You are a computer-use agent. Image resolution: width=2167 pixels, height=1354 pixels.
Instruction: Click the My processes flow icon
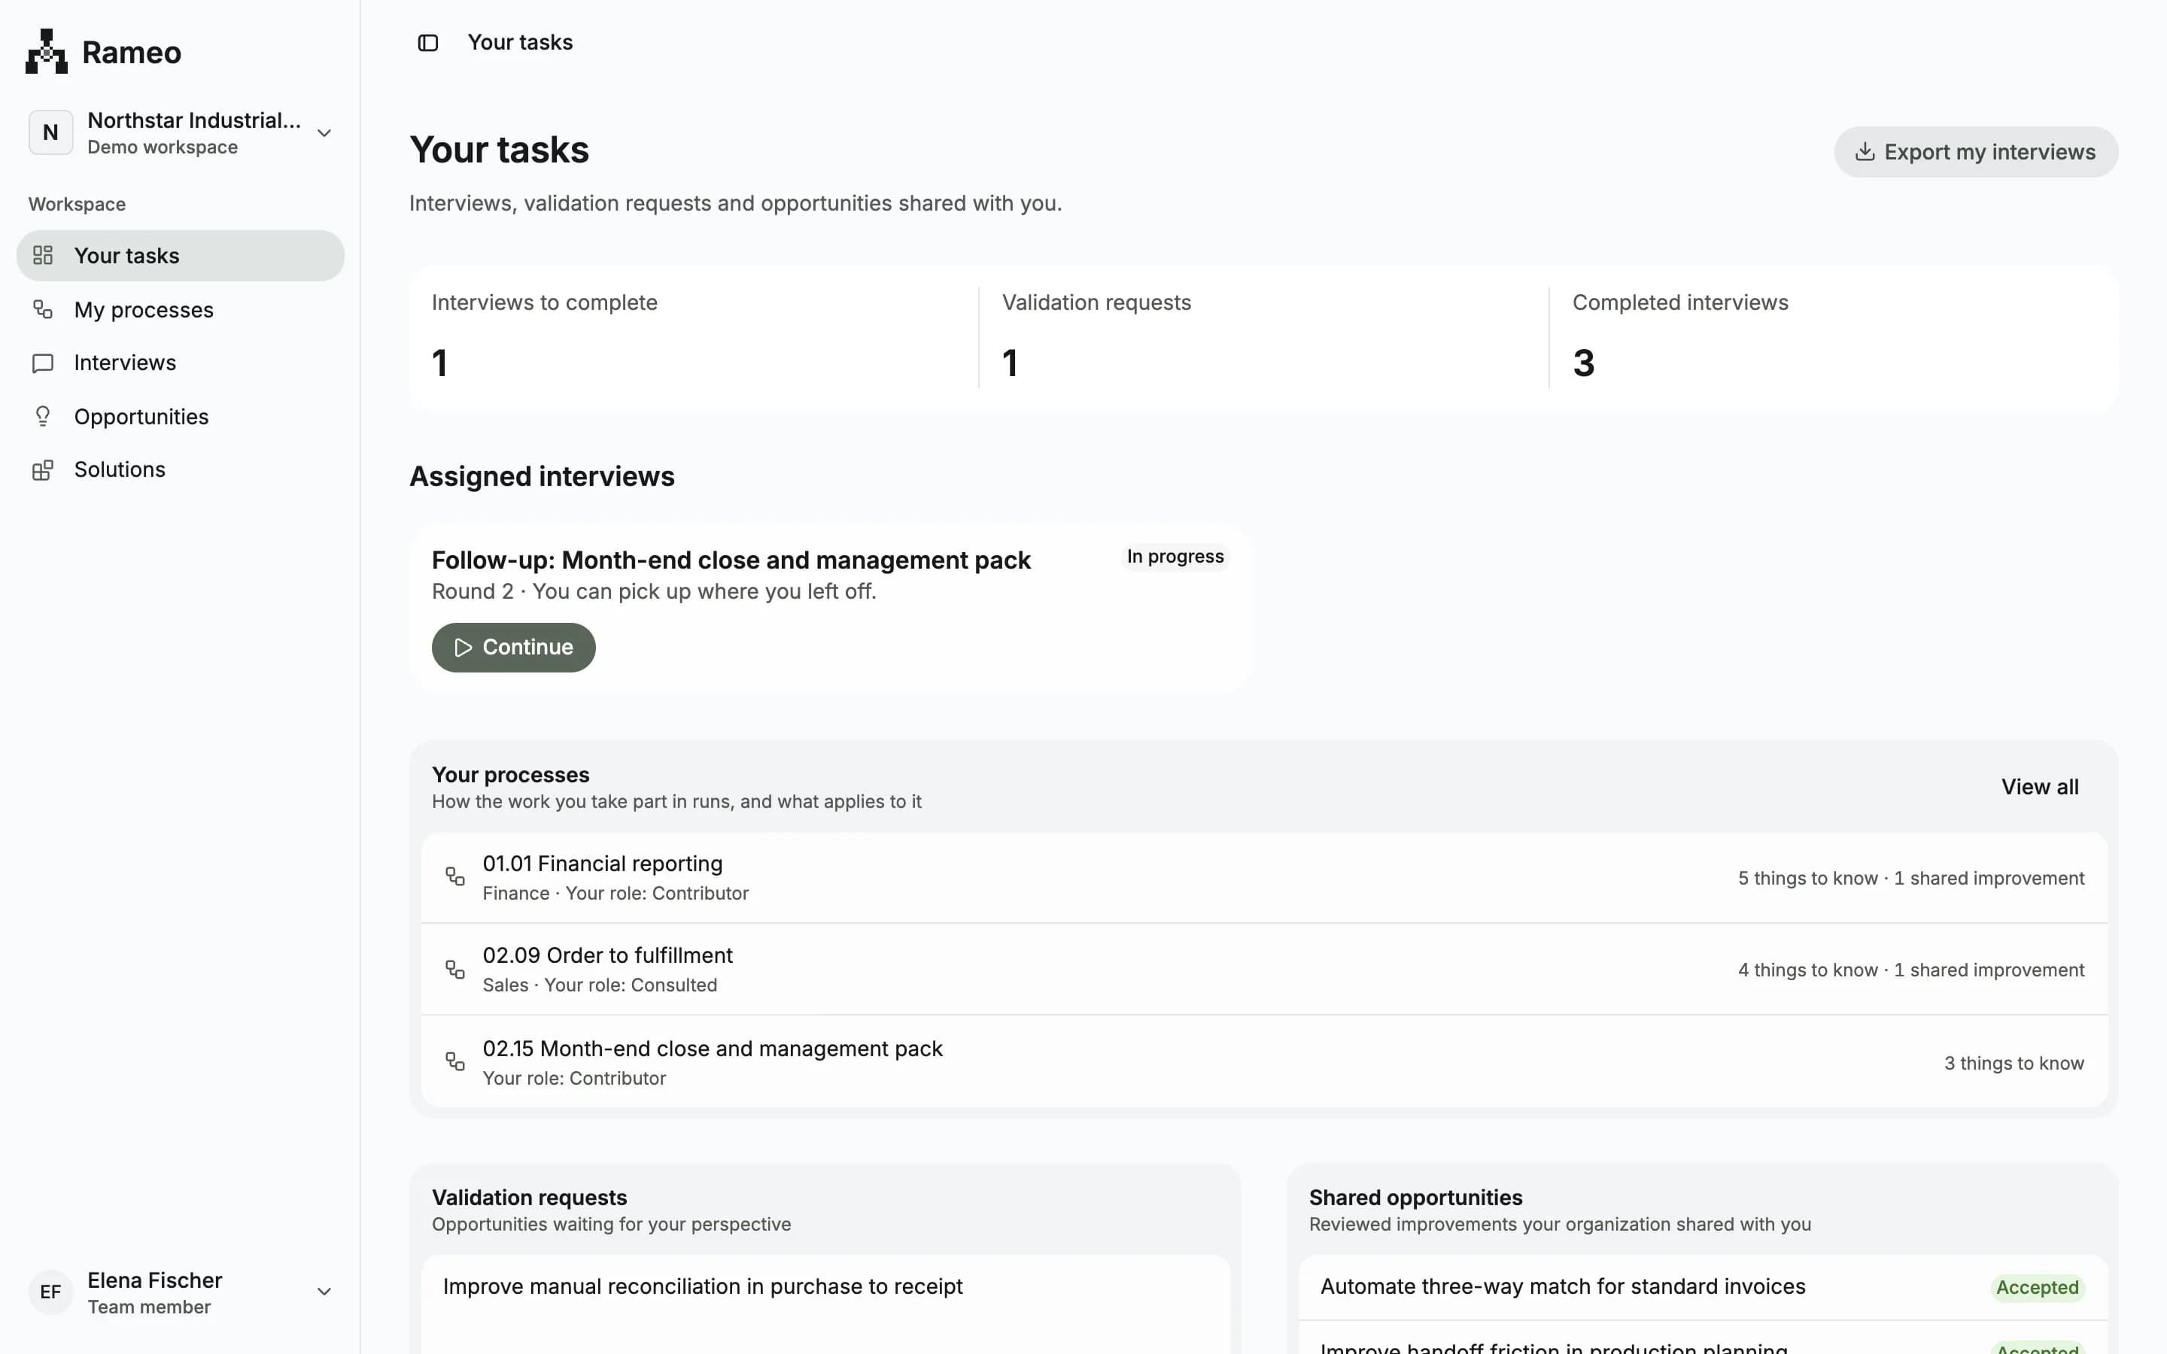click(x=43, y=310)
